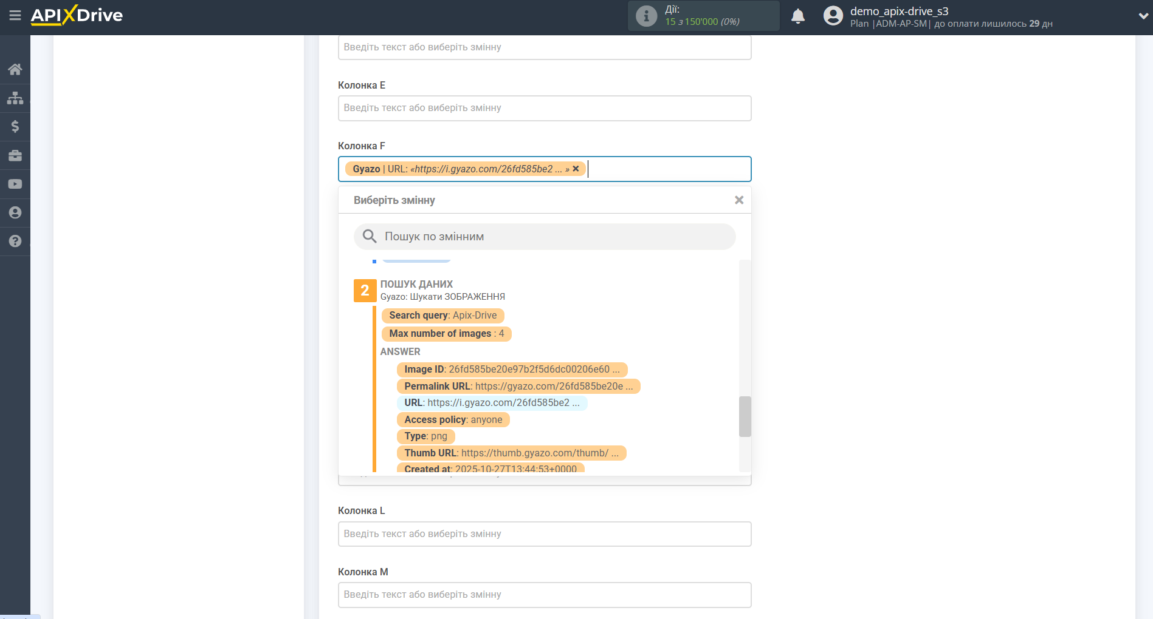
Task: Open the billing dollar icon in sidebar
Action: coord(15,126)
